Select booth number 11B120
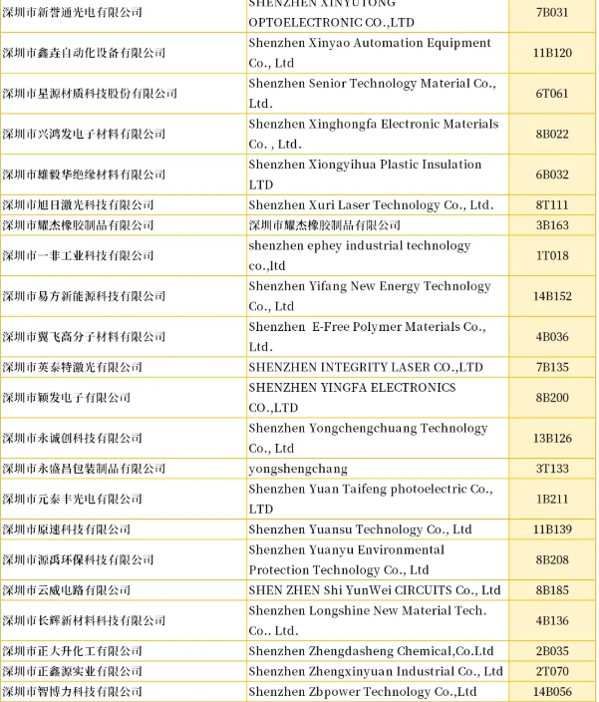 pos(552,53)
